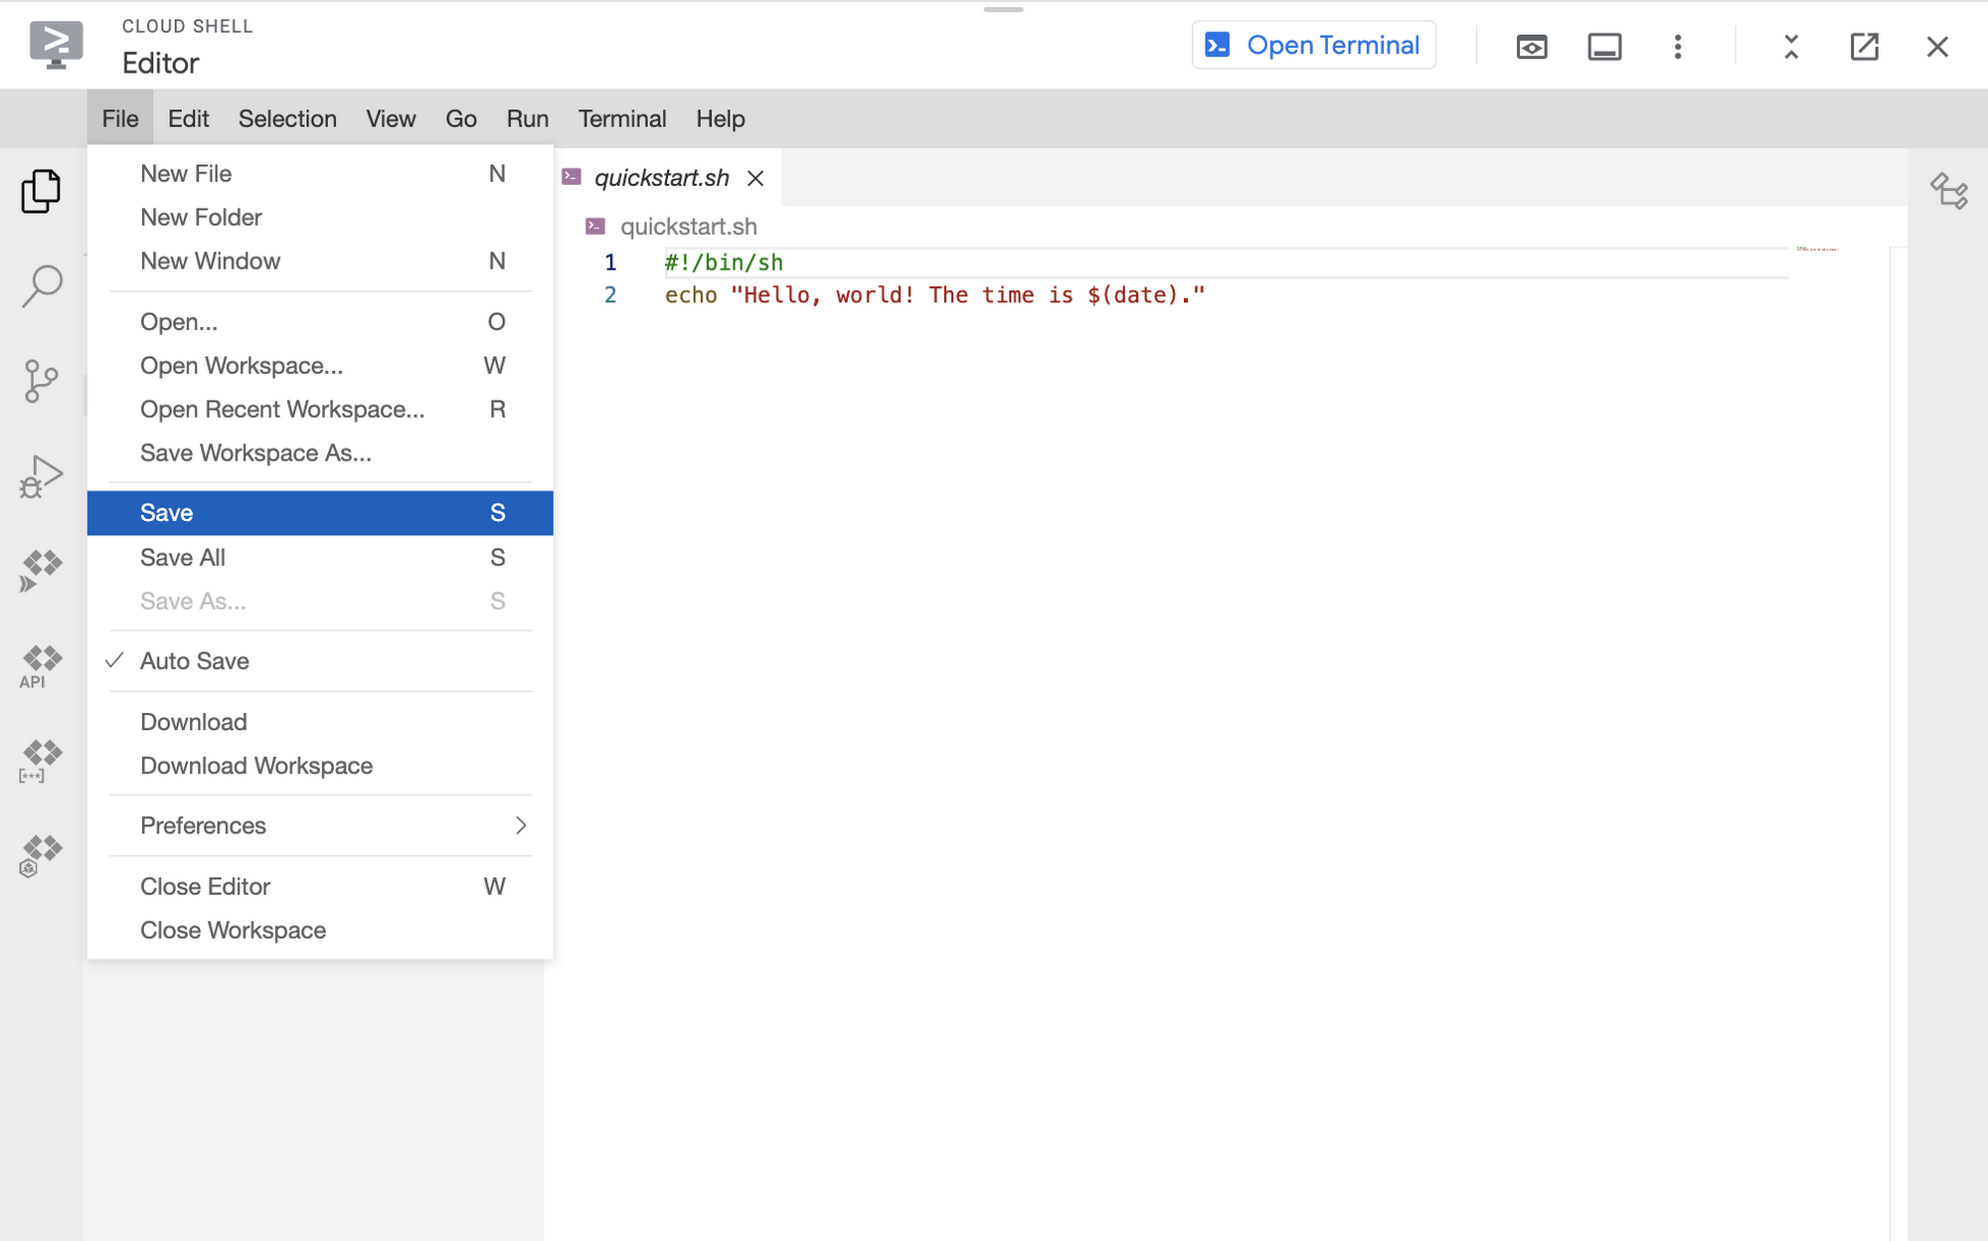The image size is (1988, 1241).
Task: Select Save All from the File menu
Action: click(x=182, y=556)
